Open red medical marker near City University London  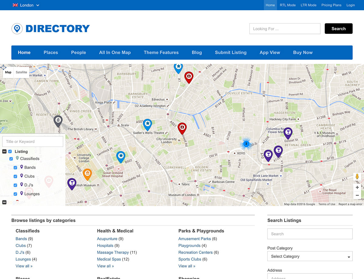pyautogui.click(x=182, y=128)
